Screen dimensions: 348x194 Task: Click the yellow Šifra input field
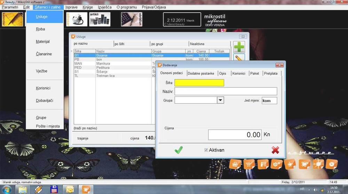(199, 83)
